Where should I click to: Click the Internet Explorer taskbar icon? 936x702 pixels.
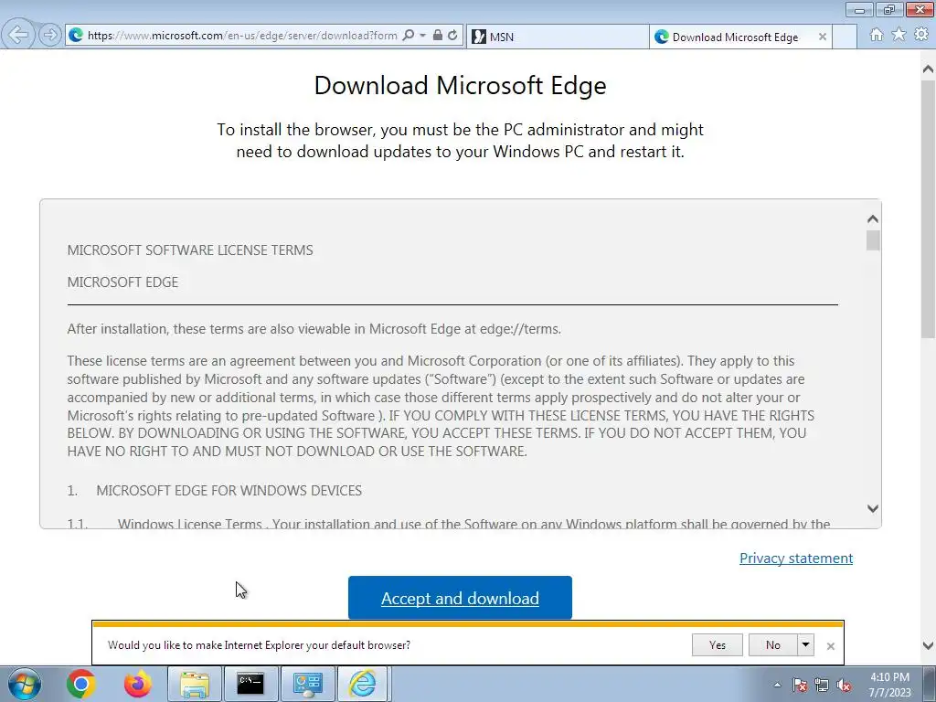click(x=364, y=684)
